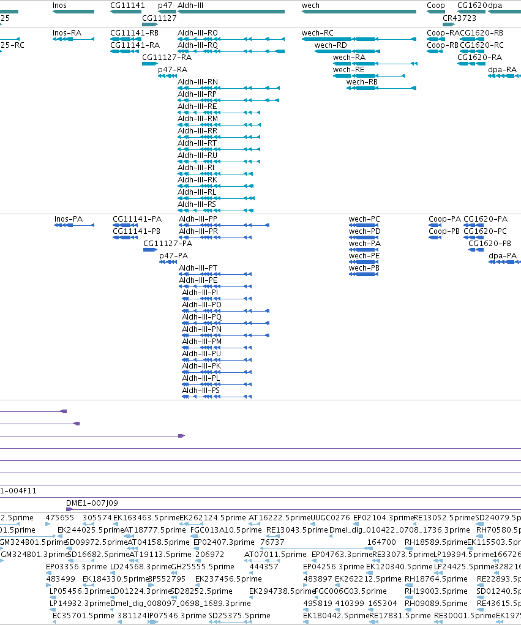Viewport: 521px width, 625px height.
Task: Select CR43723 gene feature
Action: coord(449,24)
